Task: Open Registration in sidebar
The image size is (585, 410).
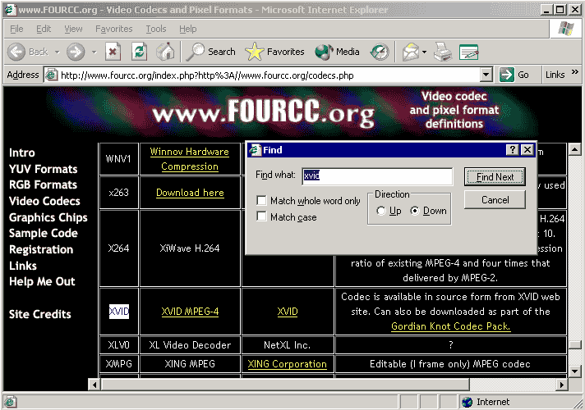Action: [x=41, y=249]
